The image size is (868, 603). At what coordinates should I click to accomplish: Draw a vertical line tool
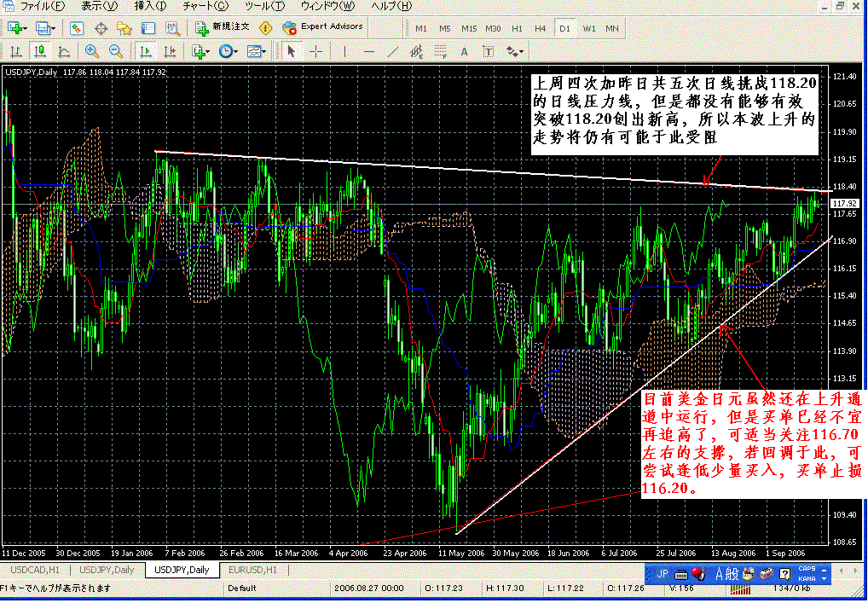tap(344, 51)
